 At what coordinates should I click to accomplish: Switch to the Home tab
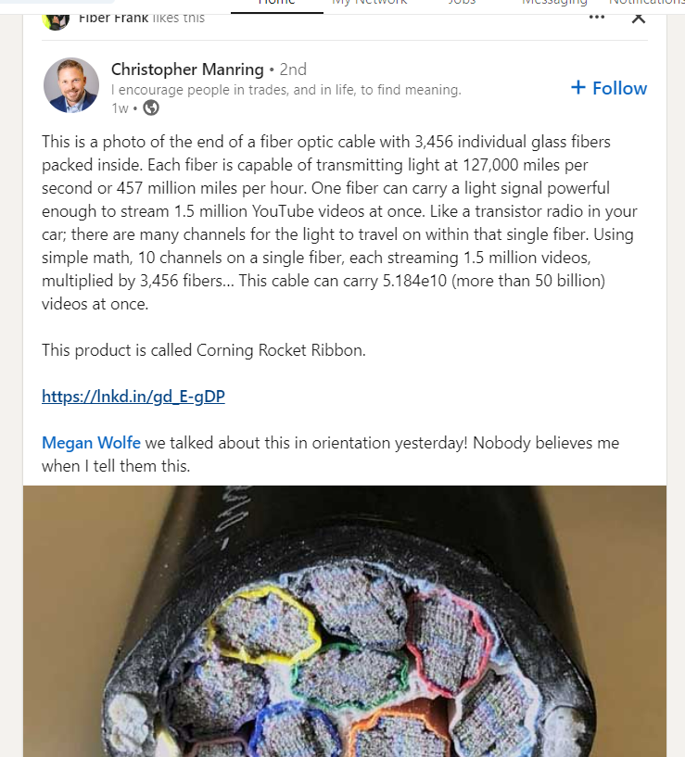[277, 3]
